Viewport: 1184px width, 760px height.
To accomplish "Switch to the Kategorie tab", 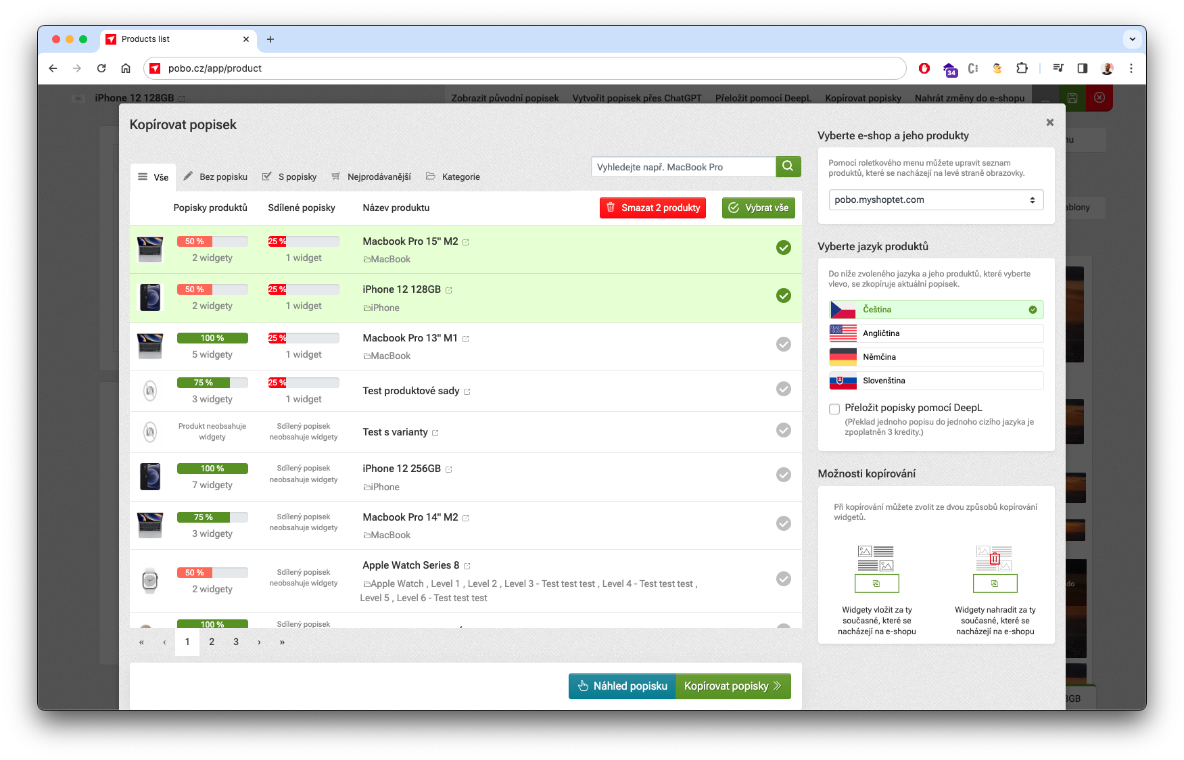I will 452,177.
